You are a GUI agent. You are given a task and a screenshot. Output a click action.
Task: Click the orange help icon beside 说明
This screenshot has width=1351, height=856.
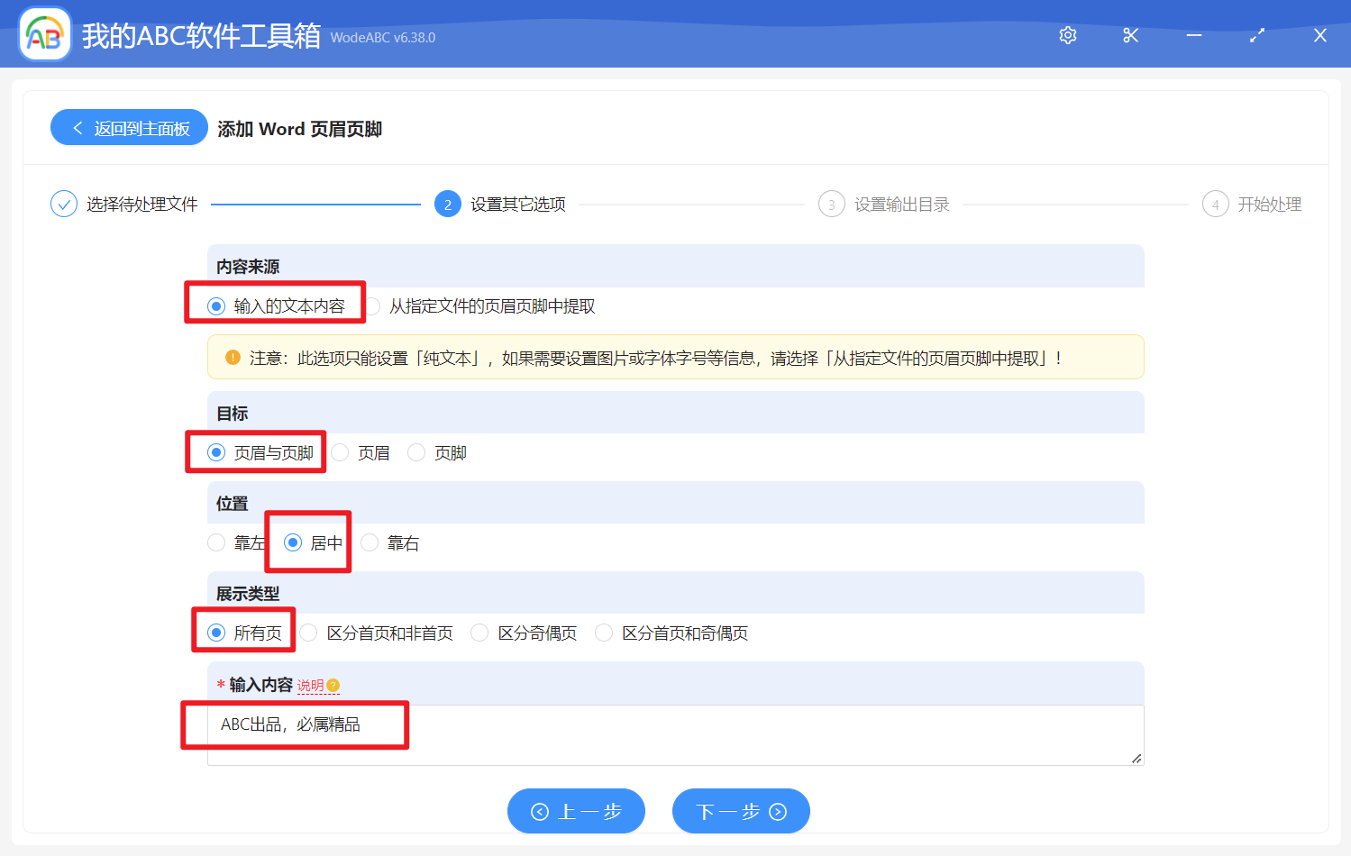click(x=333, y=686)
